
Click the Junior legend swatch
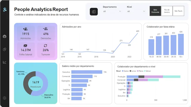(x=130, y=71)
